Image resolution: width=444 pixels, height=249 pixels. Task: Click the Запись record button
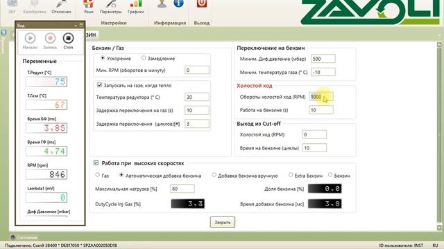tap(50, 38)
